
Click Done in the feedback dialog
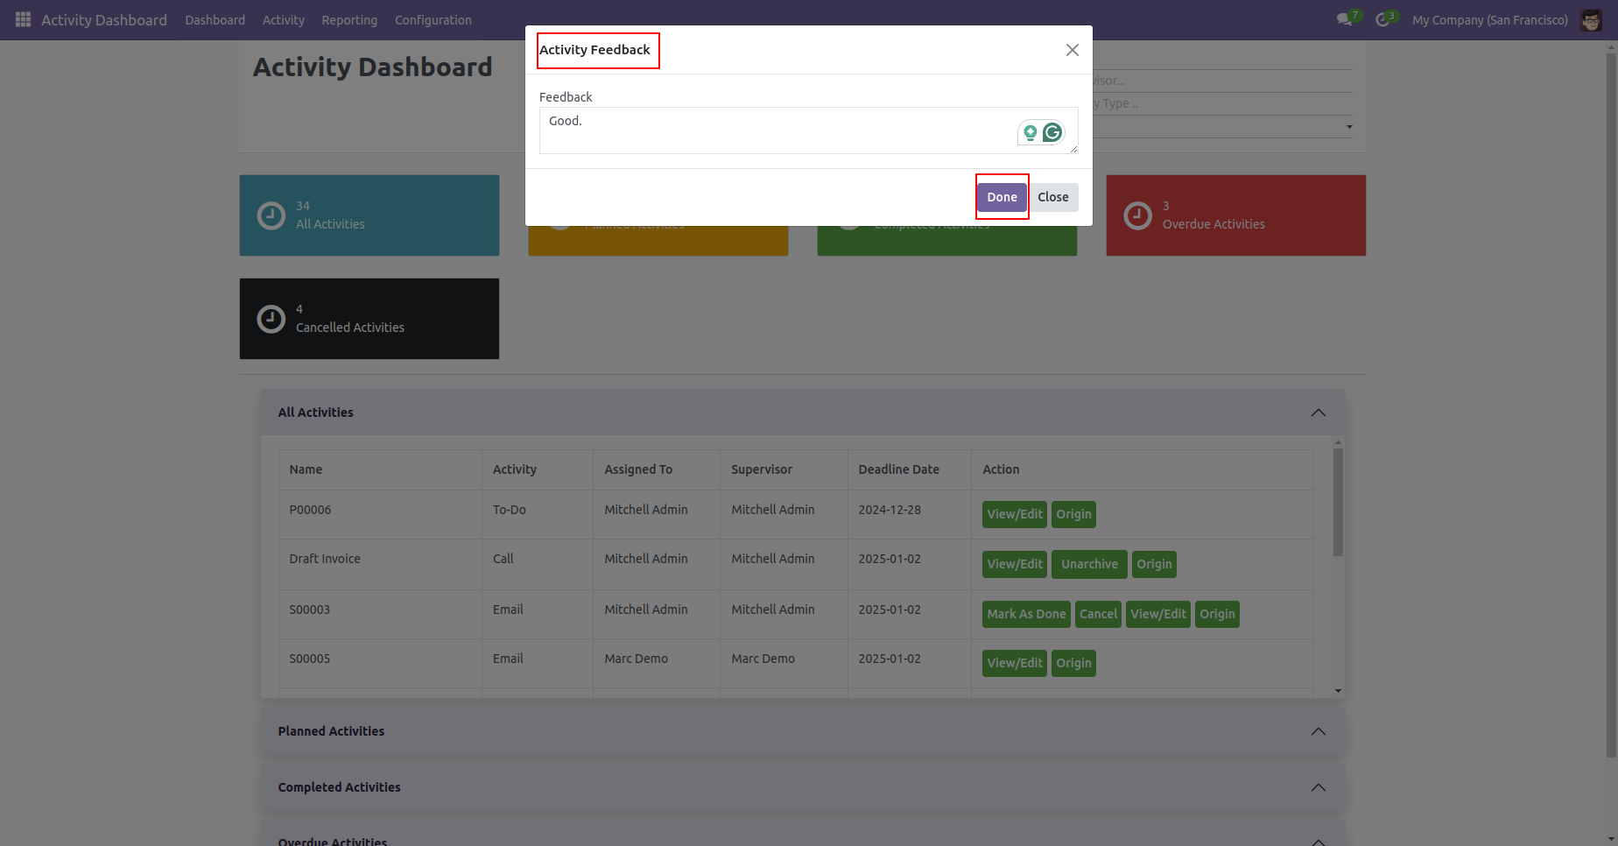click(1002, 197)
